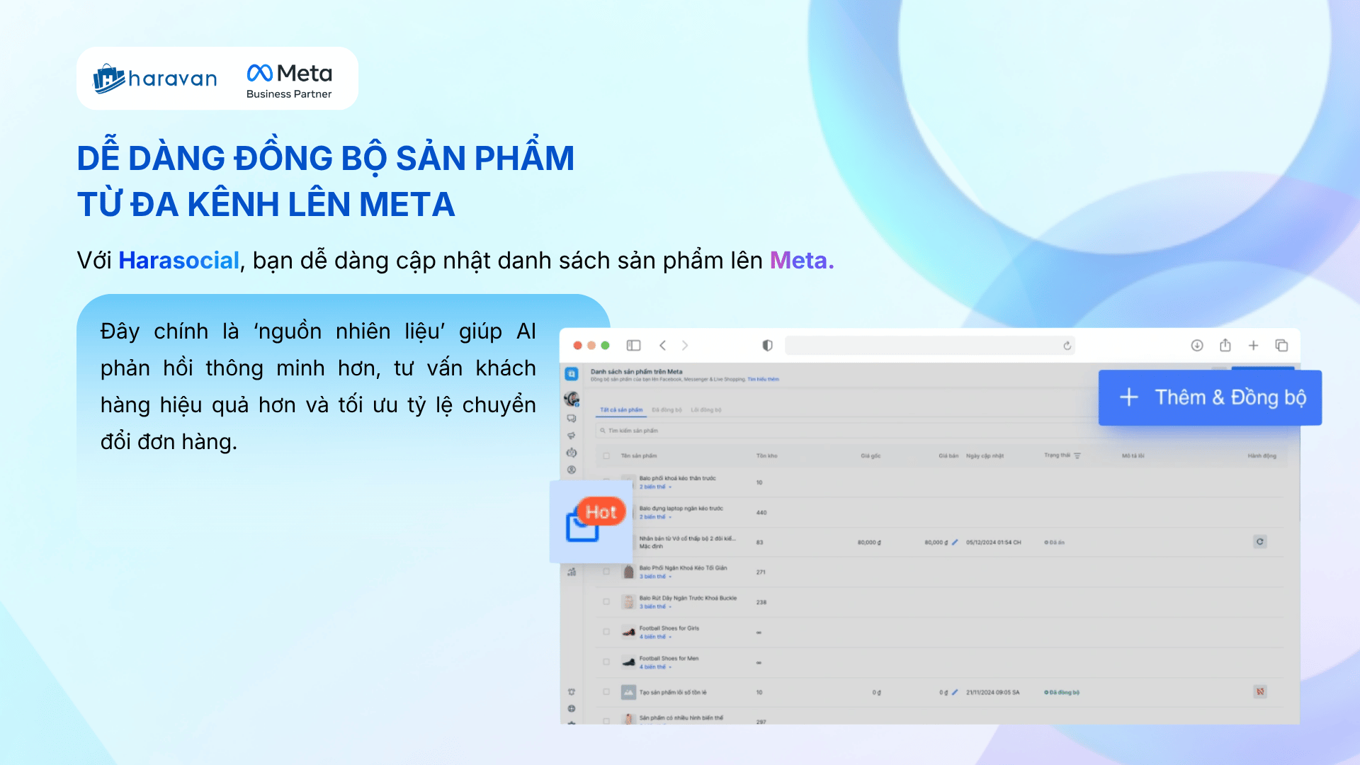Image resolution: width=1360 pixels, height=765 pixels.
Task: Open the Hot product catalog icon
Action: pyautogui.click(x=591, y=522)
